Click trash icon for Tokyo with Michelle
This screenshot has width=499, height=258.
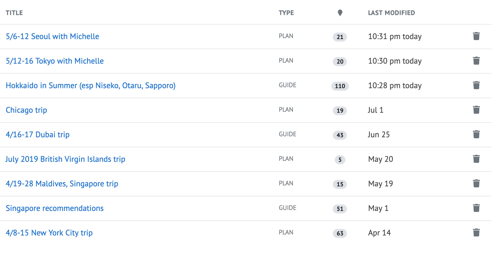tap(476, 61)
